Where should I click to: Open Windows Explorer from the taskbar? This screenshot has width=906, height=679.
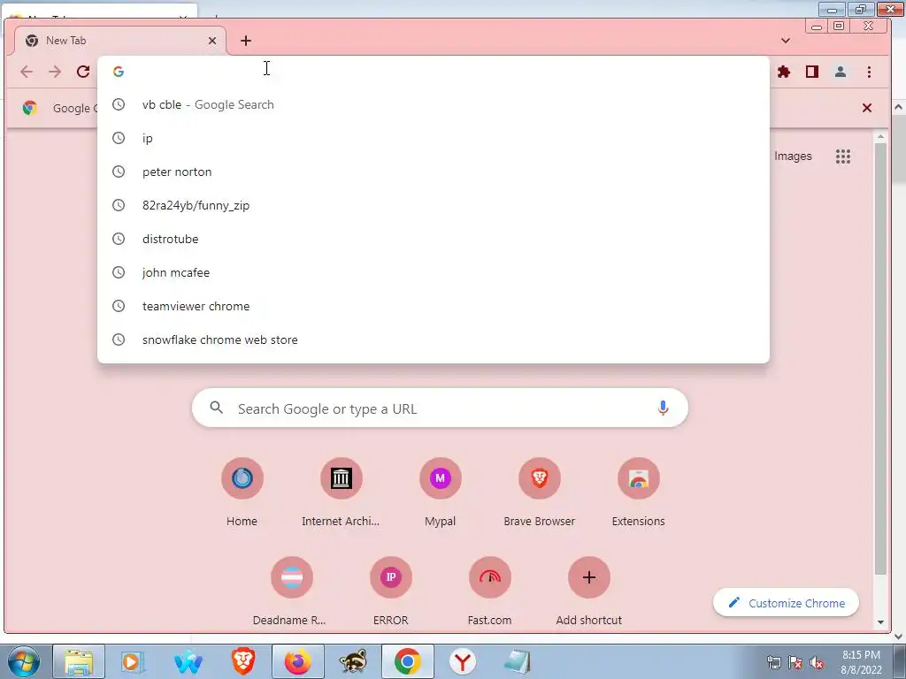[x=79, y=661]
